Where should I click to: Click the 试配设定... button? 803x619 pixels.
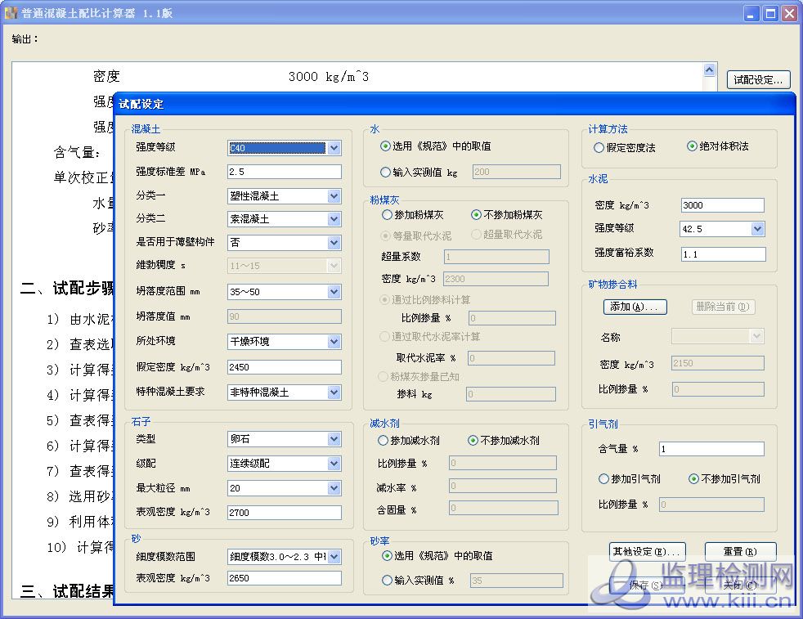tap(758, 80)
